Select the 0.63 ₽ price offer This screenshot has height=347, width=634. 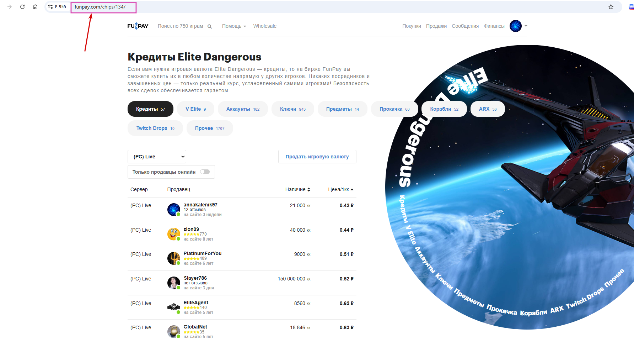pyautogui.click(x=346, y=327)
